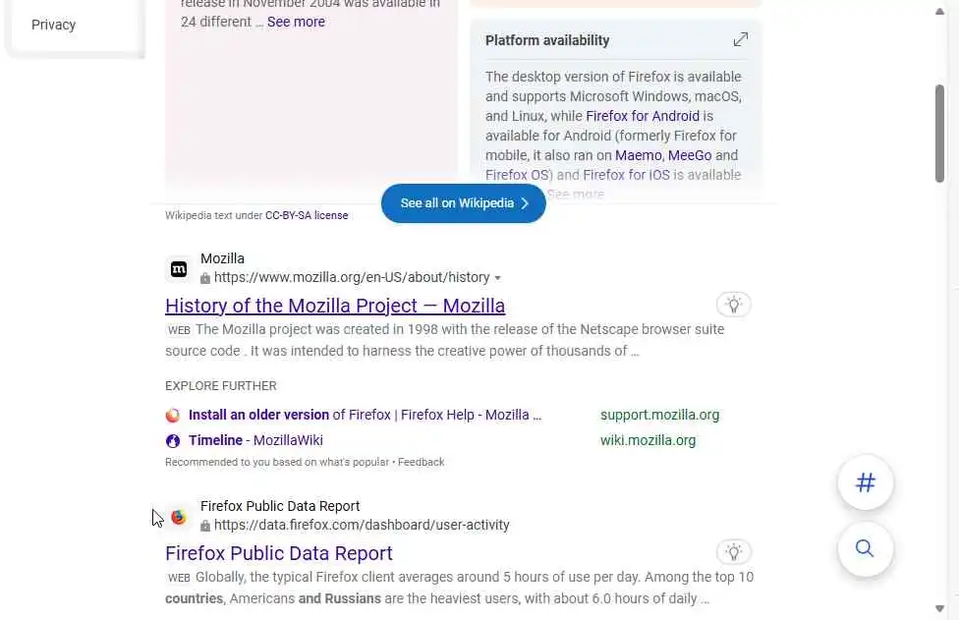Click the Firefox Public Data Report favicon
This screenshot has width=959, height=620.
click(x=179, y=516)
